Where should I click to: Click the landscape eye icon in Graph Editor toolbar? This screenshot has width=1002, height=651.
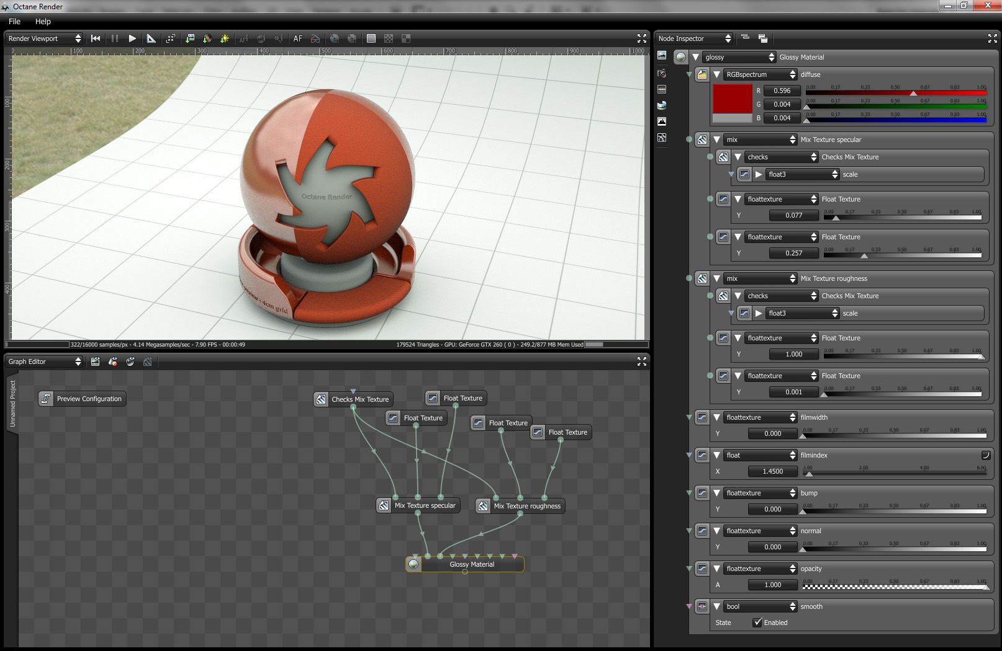coord(96,361)
